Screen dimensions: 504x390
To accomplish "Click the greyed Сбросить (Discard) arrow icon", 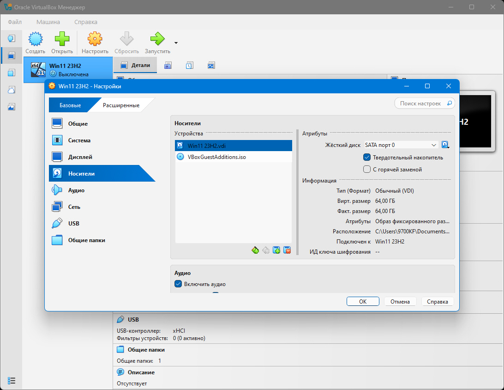I will (126, 39).
